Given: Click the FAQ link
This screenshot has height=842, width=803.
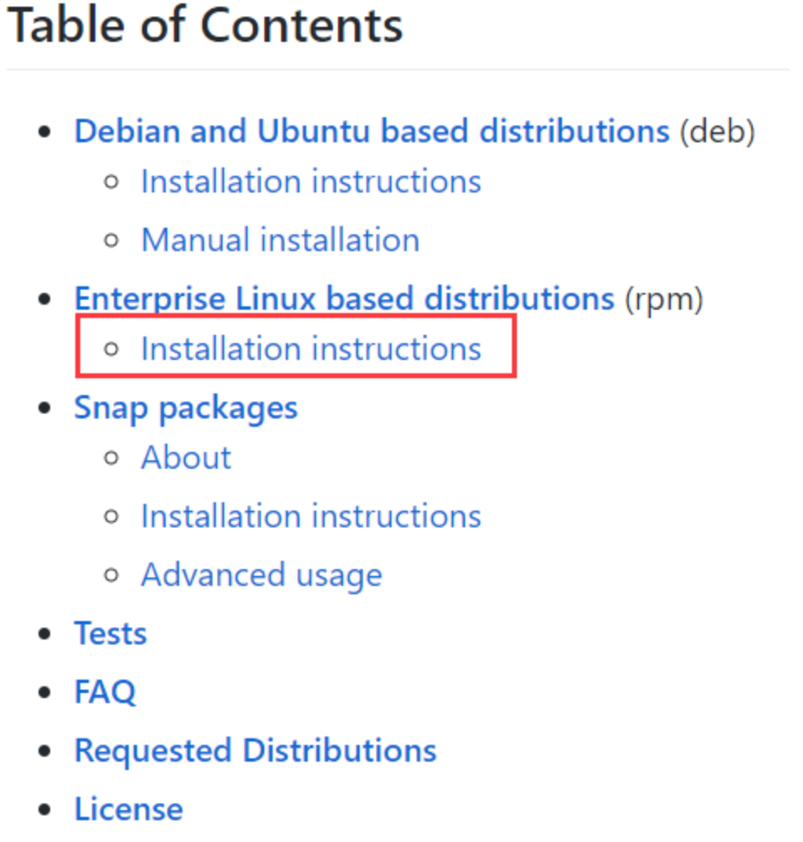Looking at the screenshot, I should point(105,691).
